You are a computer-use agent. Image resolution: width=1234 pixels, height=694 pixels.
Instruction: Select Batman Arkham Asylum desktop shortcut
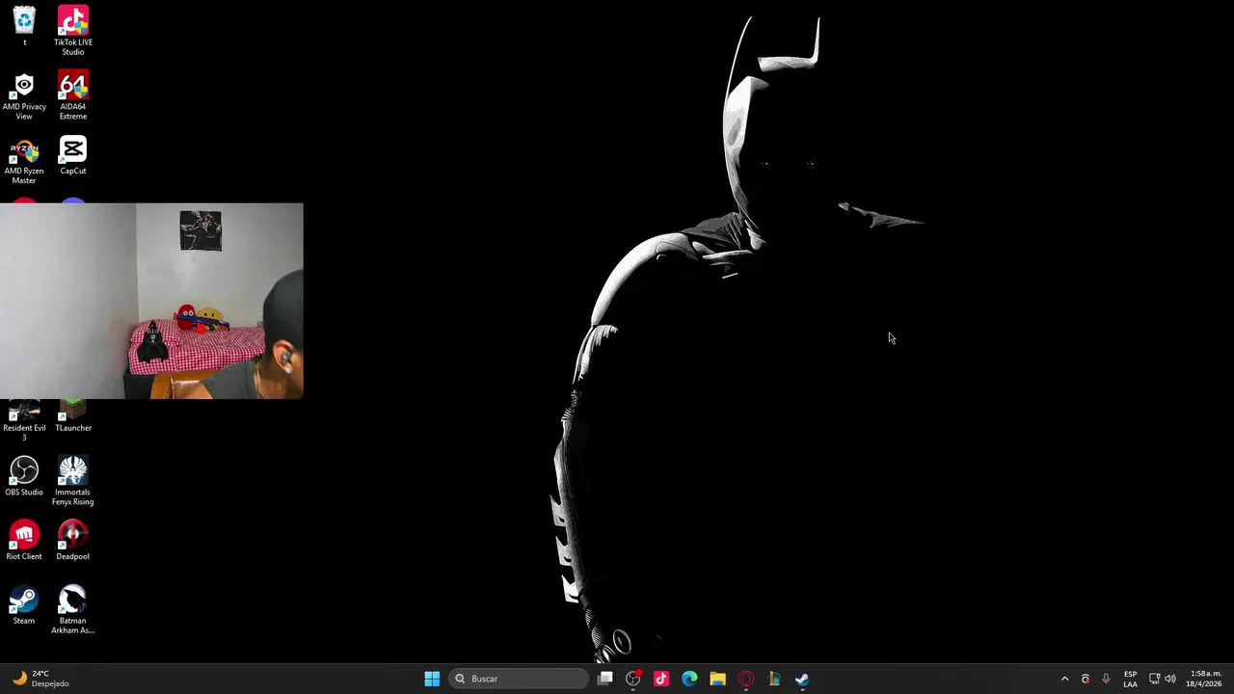[73, 610]
